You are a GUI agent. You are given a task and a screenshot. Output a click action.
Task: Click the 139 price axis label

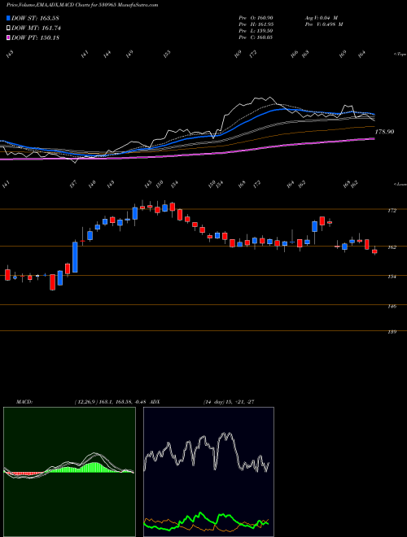(392, 332)
